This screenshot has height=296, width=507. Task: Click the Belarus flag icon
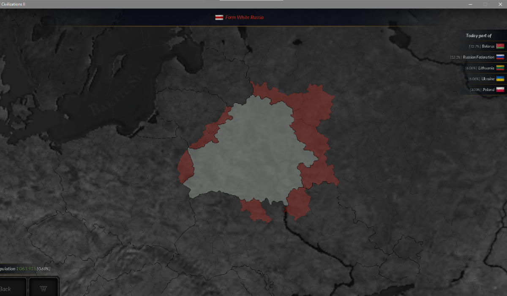500,46
